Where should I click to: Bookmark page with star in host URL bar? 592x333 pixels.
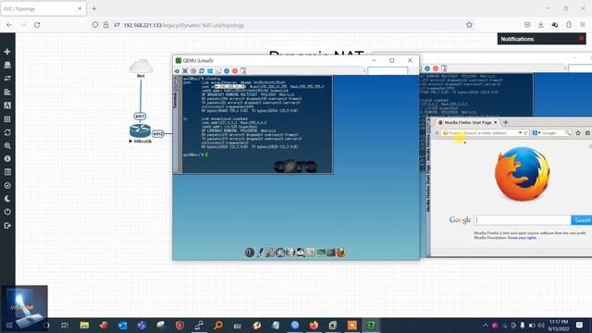coord(469,25)
